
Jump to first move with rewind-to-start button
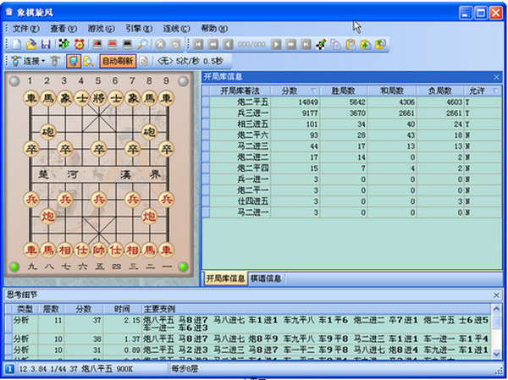click(198, 44)
